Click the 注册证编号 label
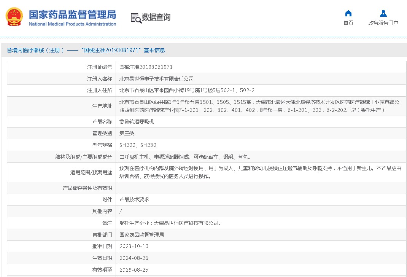The height and width of the screenshot is (277, 407). [x=100, y=67]
